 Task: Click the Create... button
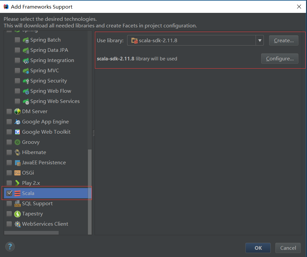click(284, 40)
